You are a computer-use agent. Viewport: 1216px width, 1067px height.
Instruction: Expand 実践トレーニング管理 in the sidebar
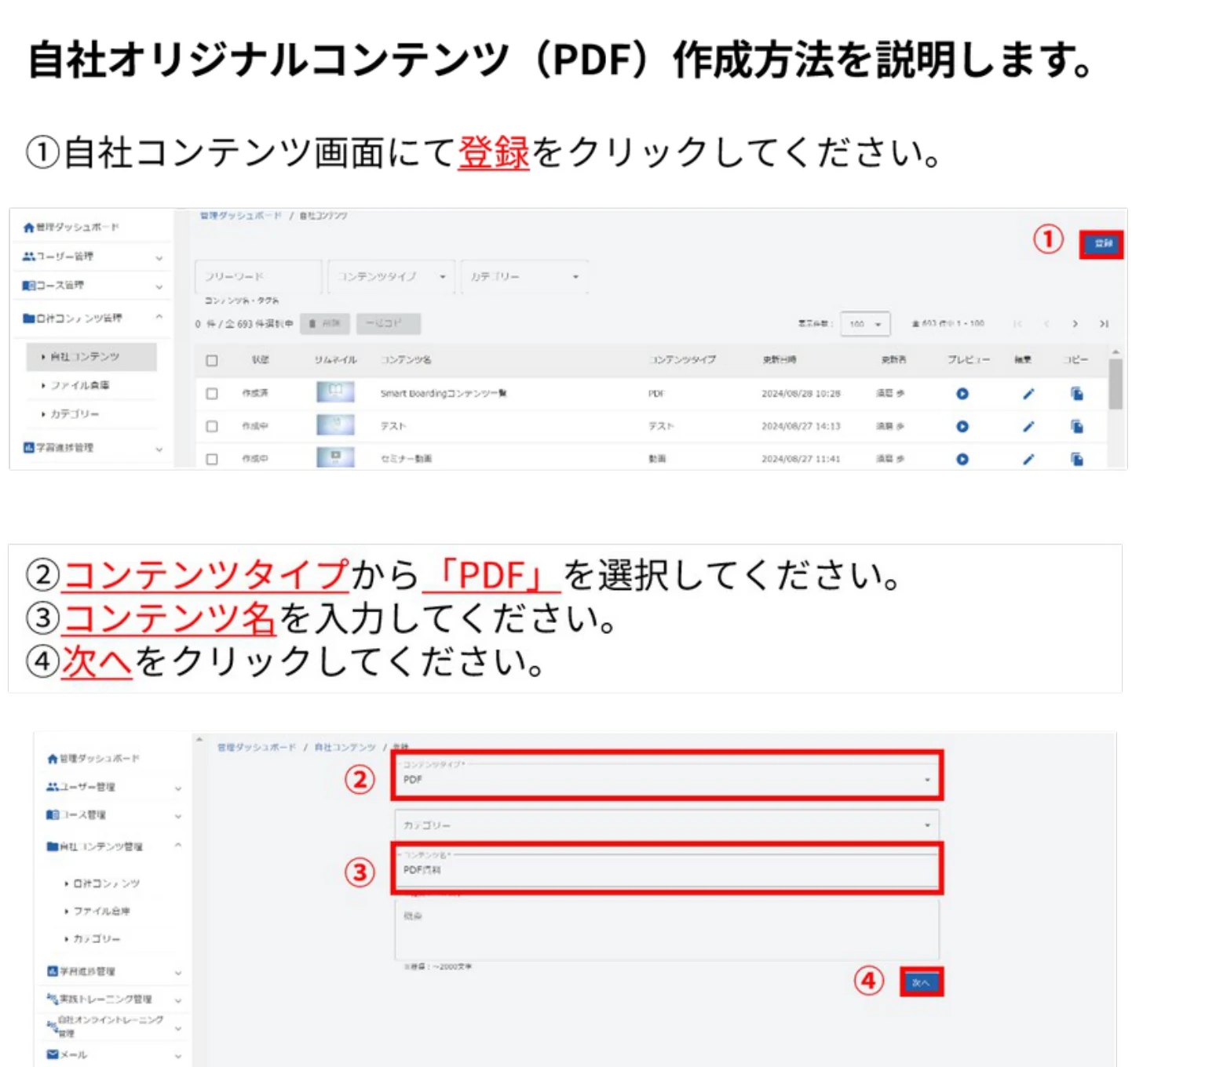click(114, 1000)
